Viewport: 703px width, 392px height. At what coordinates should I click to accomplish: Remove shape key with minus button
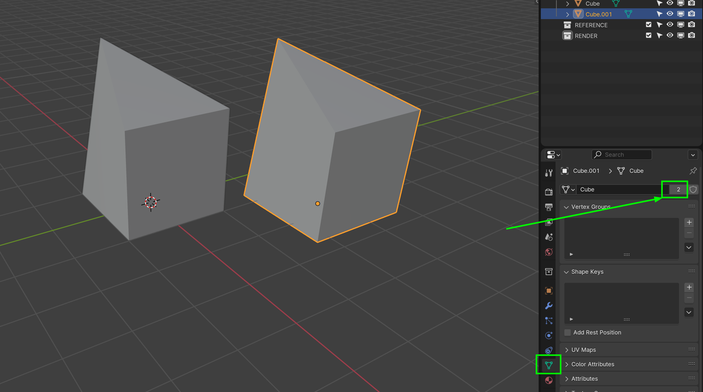pyautogui.click(x=689, y=298)
